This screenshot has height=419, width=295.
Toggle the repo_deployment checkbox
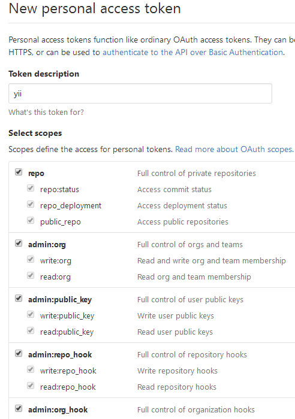(31, 205)
